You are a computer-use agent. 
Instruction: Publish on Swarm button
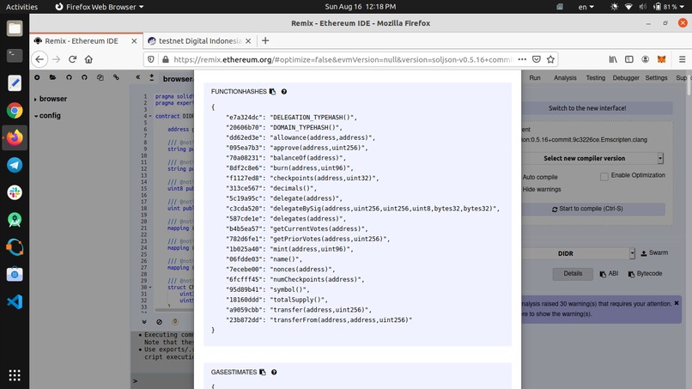click(654, 253)
